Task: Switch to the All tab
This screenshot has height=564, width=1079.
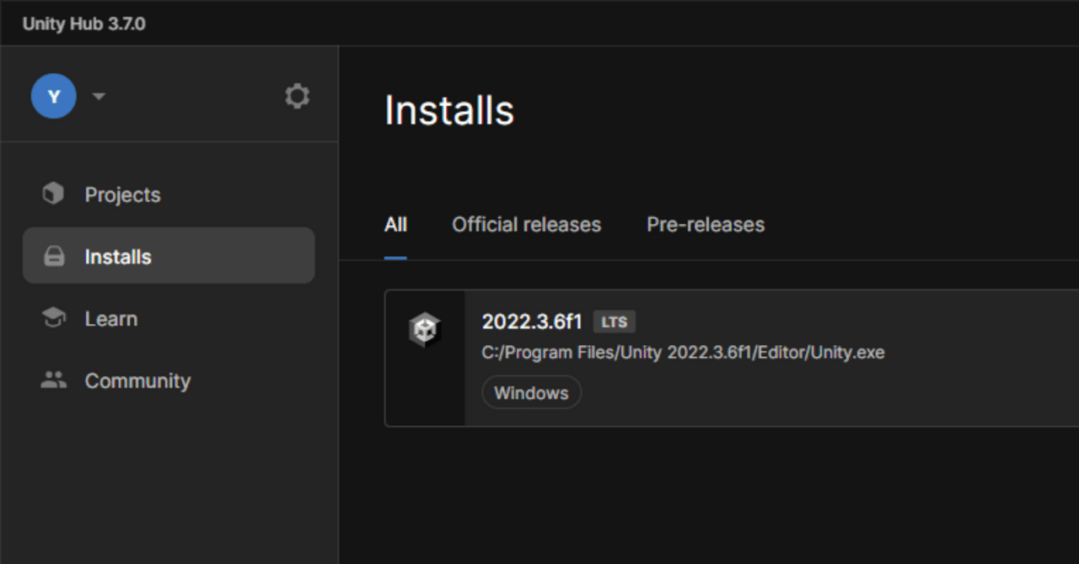Action: (x=395, y=225)
